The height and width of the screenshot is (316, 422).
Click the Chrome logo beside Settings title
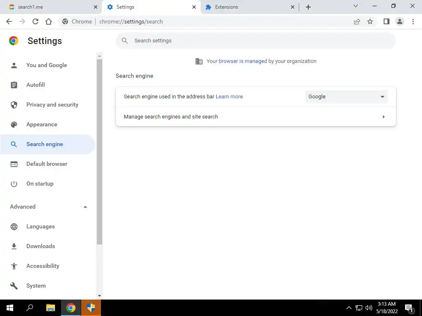click(14, 41)
